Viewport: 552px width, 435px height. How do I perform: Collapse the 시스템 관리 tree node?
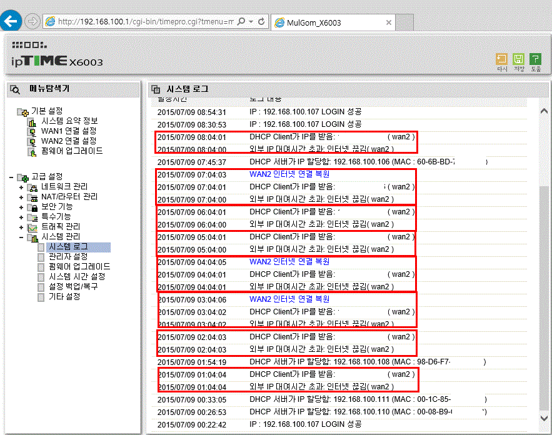(x=21, y=237)
